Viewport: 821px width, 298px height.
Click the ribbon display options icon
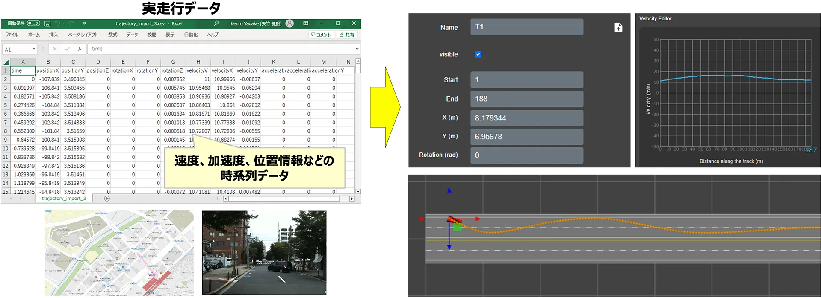point(306,23)
